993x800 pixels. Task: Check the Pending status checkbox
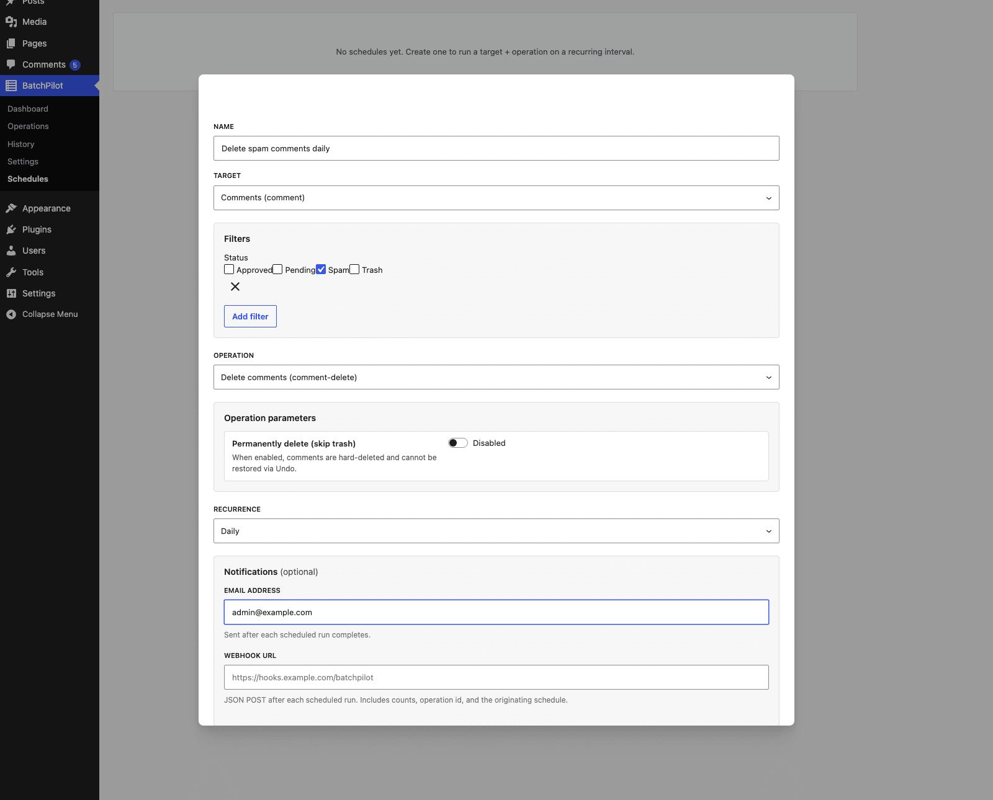coord(277,269)
